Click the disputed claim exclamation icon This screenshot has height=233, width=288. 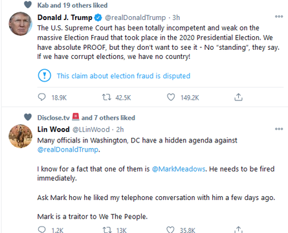click(45, 76)
